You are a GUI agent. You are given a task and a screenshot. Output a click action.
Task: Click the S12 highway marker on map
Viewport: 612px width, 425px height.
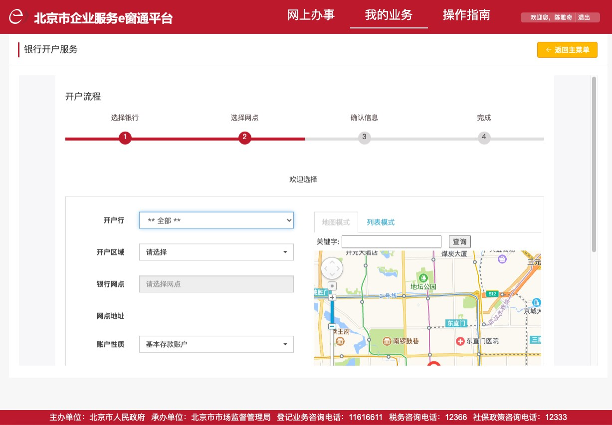(x=493, y=294)
